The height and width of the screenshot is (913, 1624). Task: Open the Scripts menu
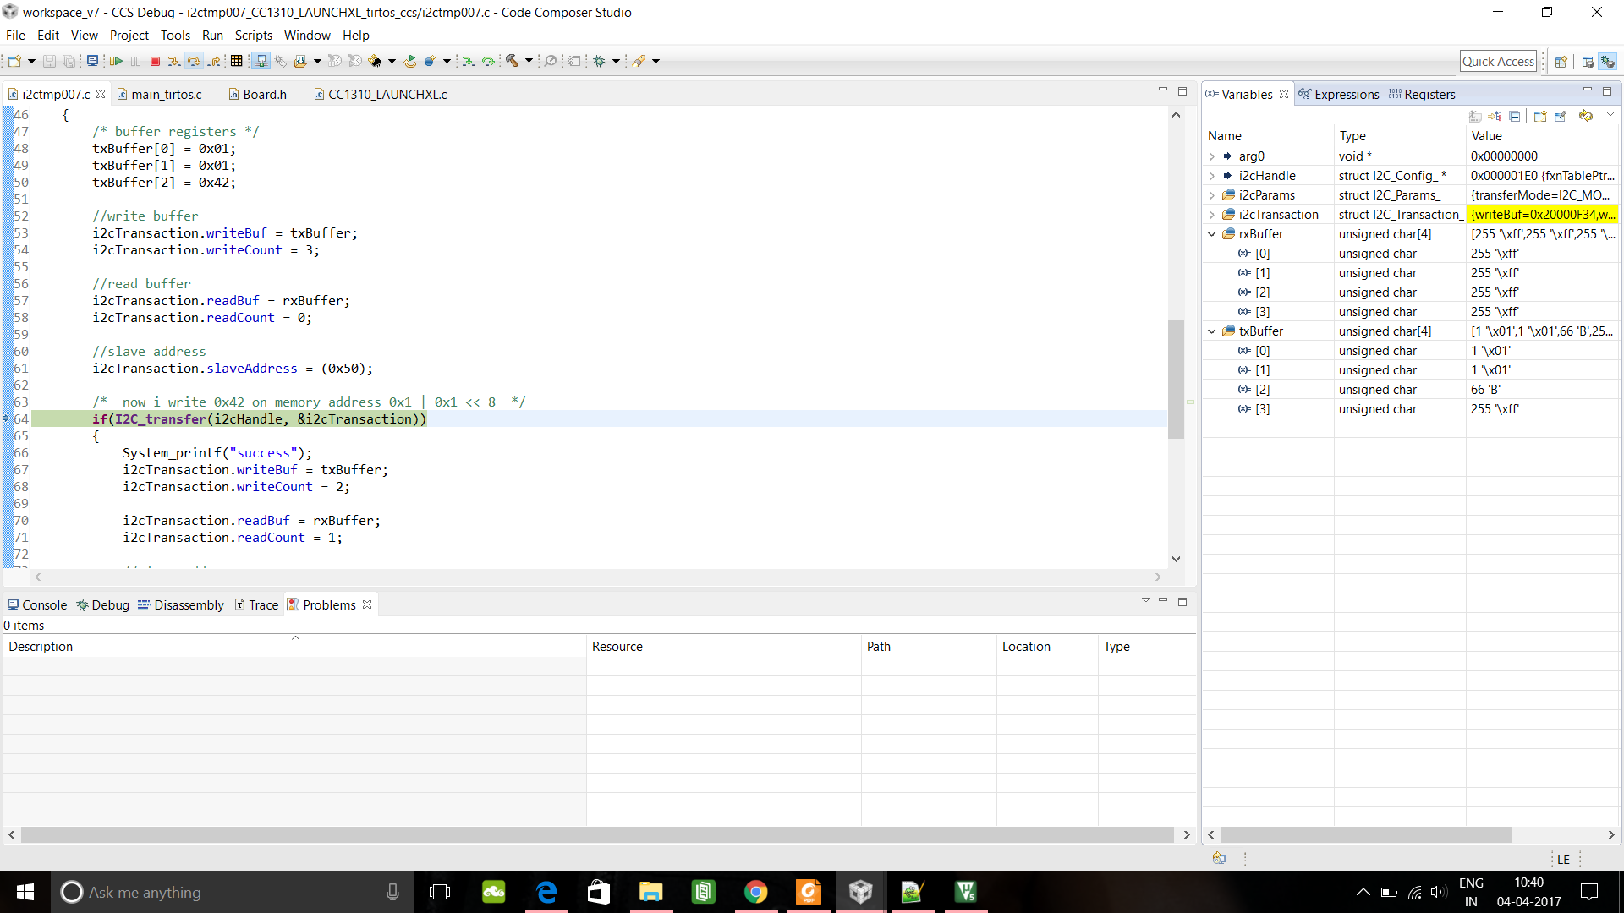tap(253, 36)
